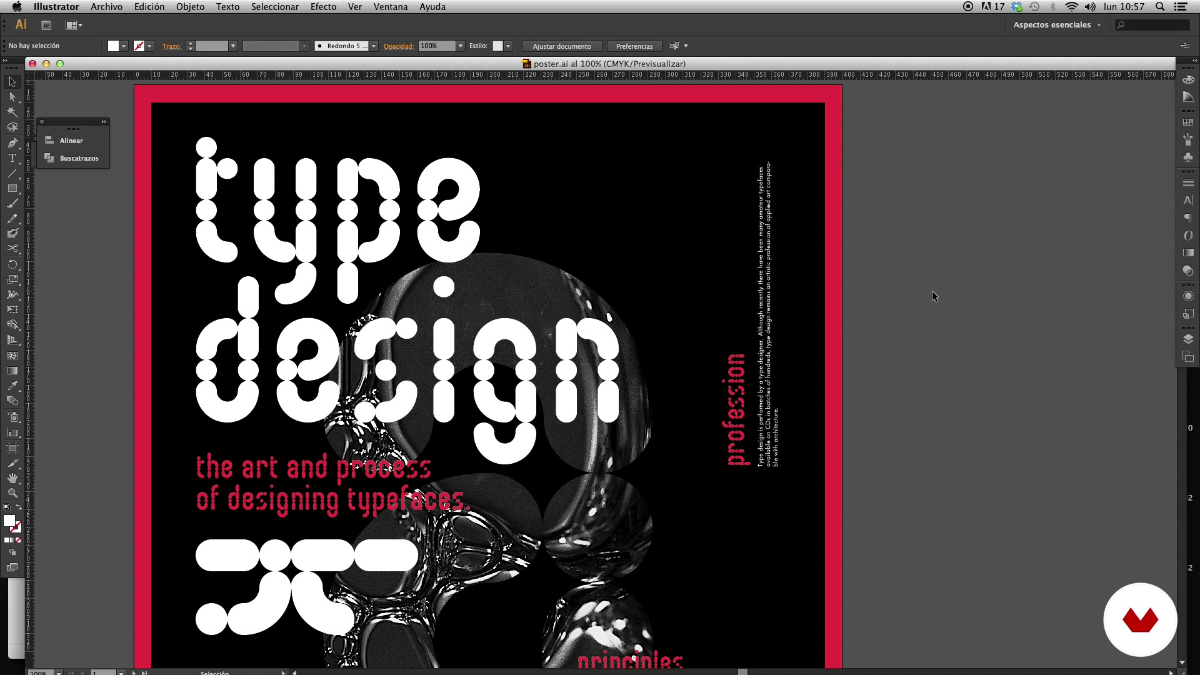Pick the Symbol Sprayer tool
1200x675 pixels.
tap(12, 417)
